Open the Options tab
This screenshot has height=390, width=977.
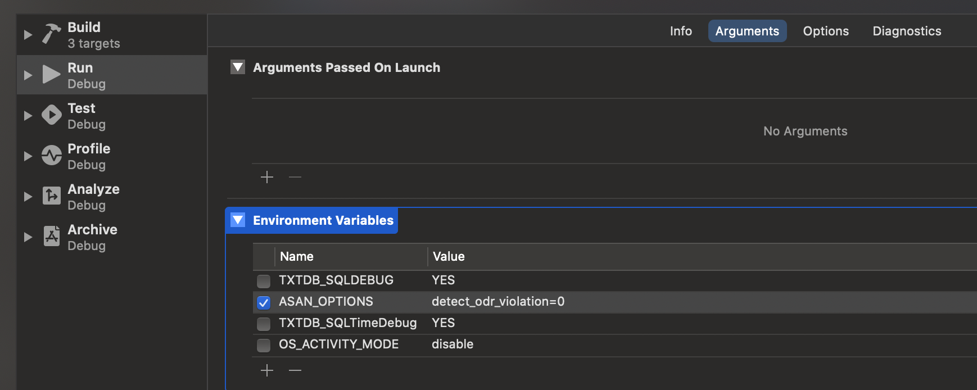pos(825,31)
